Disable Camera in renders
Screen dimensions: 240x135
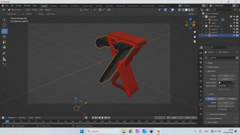pos(237,20)
